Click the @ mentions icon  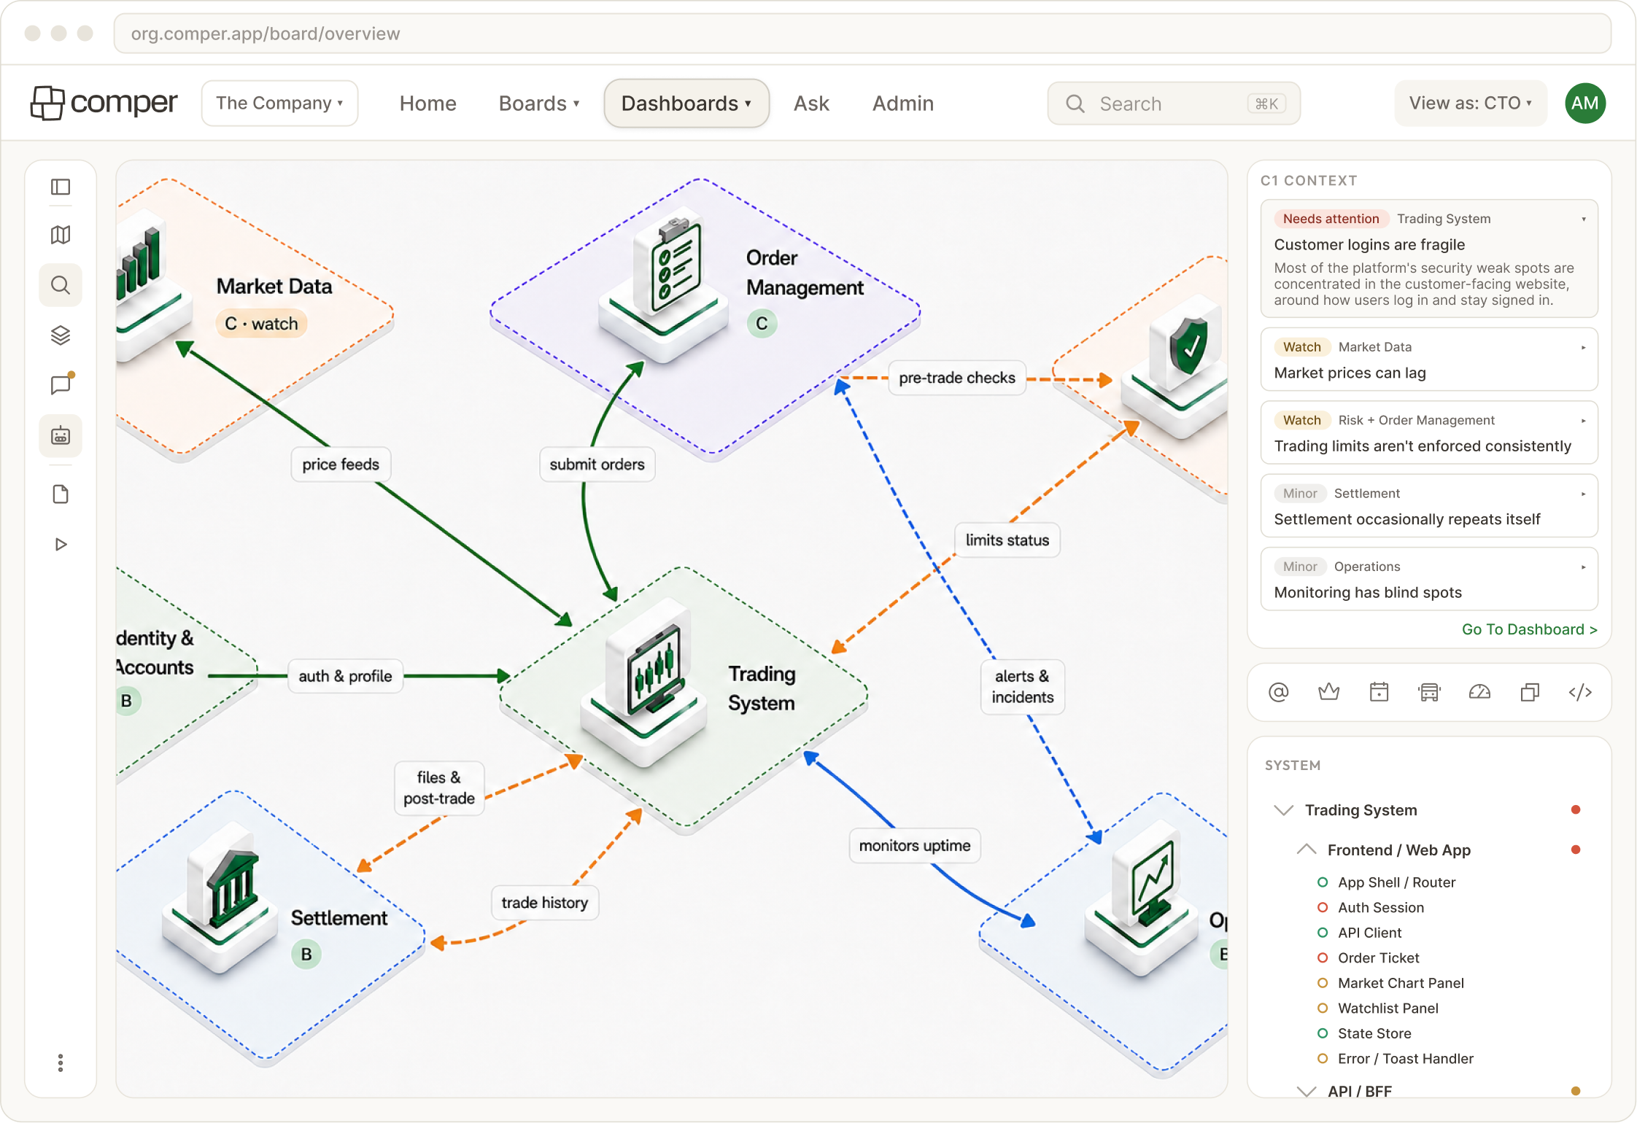pos(1279,692)
